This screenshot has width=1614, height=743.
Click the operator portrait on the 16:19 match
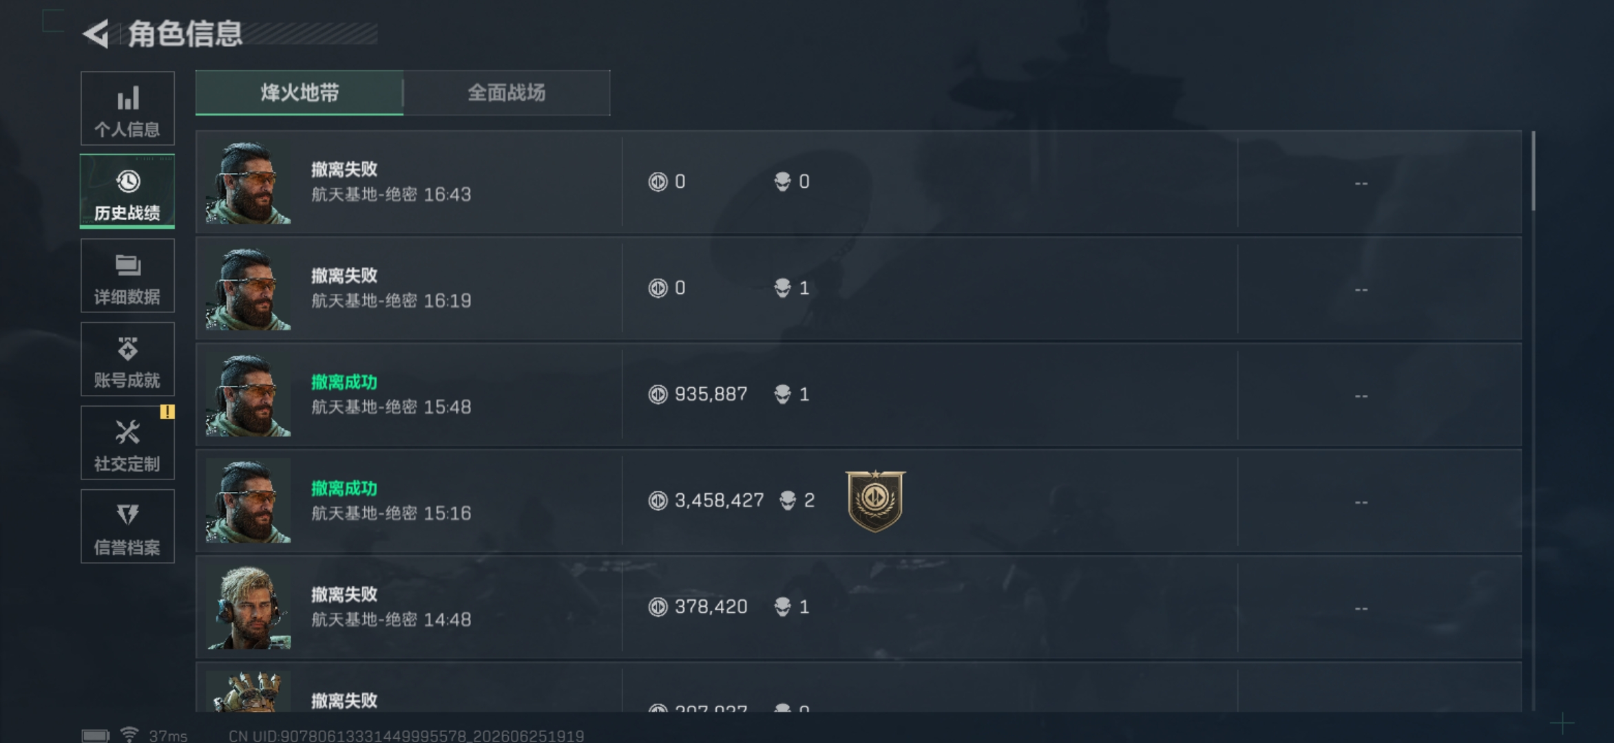click(x=248, y=288)
